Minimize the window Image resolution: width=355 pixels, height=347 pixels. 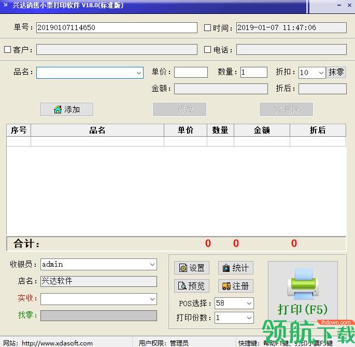coord(339,5)
